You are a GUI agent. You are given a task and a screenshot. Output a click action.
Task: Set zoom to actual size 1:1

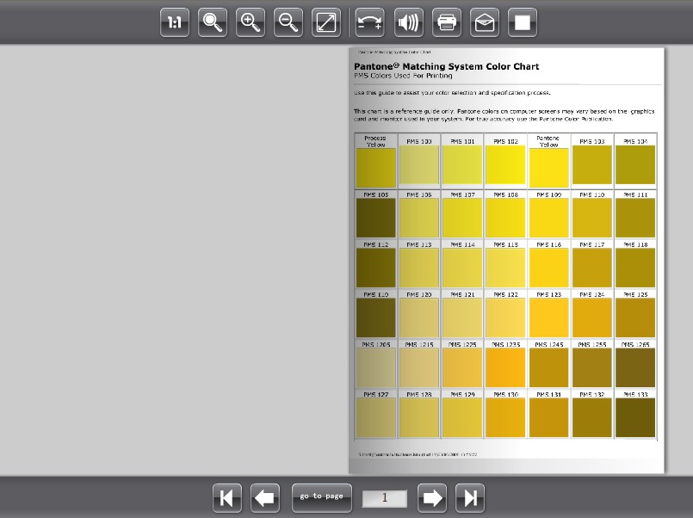[175, 22]
